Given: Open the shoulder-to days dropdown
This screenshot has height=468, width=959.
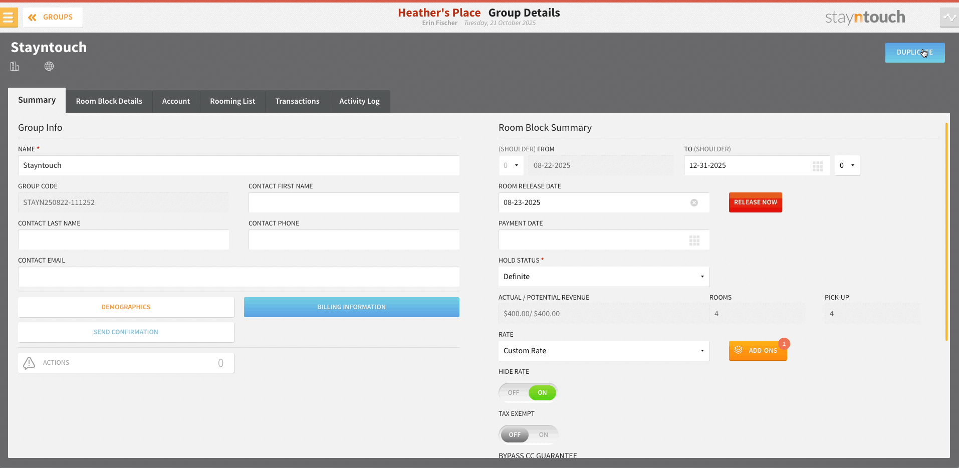Looking at the screenshot, I should [847, 165].
